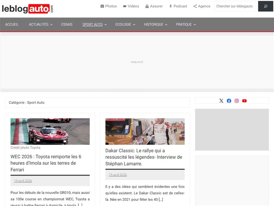Click the Podcast microphone icon
274x206 pixels.
coord(170,6)
